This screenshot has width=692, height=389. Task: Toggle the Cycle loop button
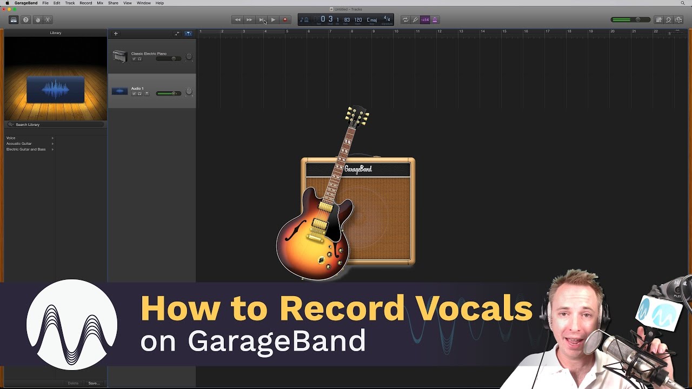(405, 20)
